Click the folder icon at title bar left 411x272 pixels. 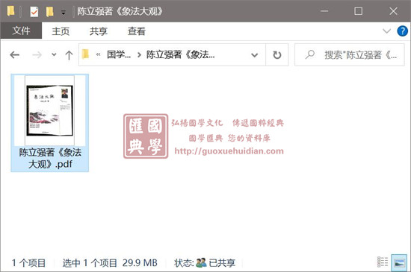tap(10, 11)
